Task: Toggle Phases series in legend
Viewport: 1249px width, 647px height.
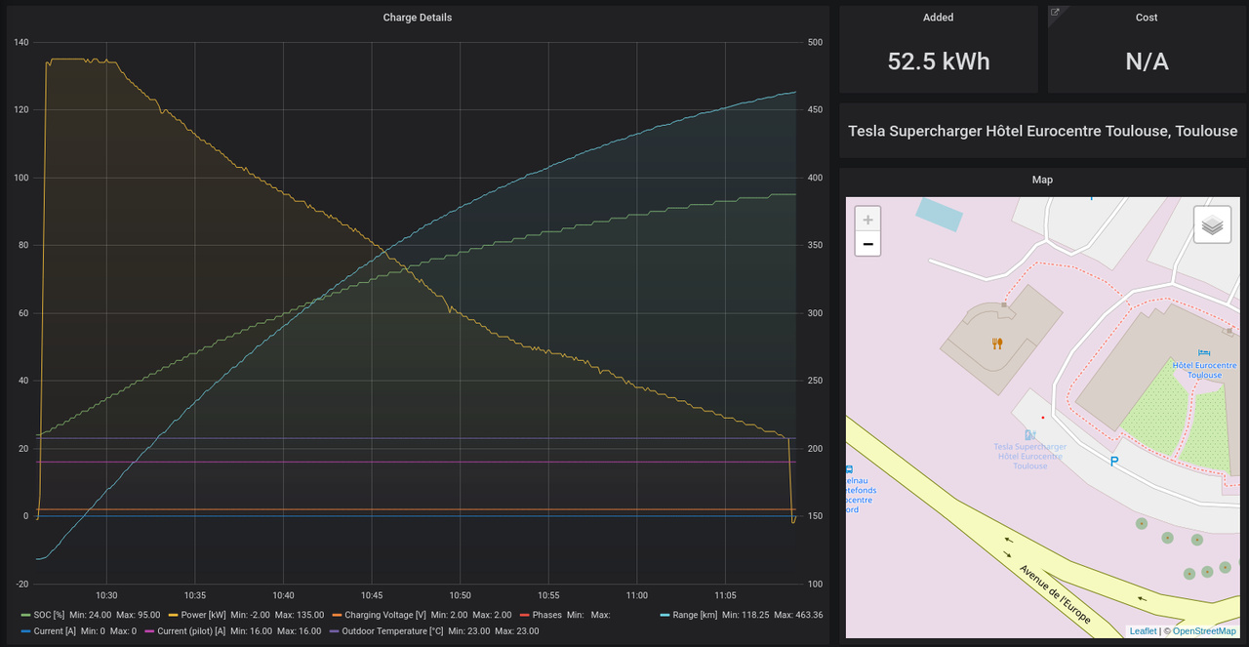Action: click(x=546, y=616)
